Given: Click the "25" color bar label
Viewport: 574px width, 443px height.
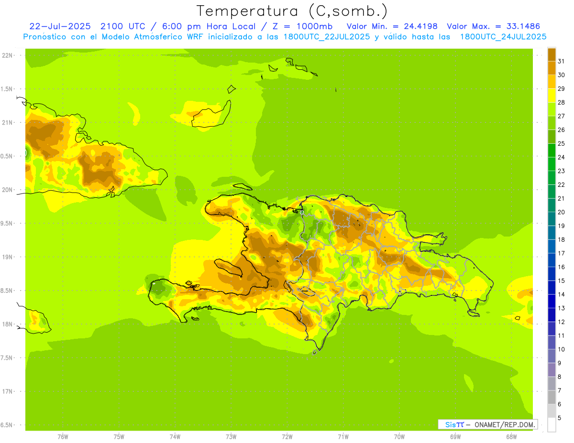Looking at the screenshot, I should click(561, 143).
